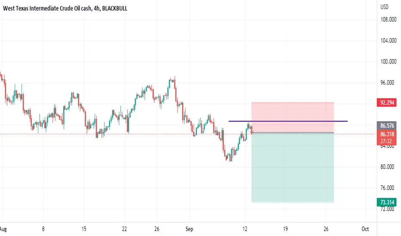Click the 80.000 level on the price scale
401x236 pixels.
click(x=387, y=167)
